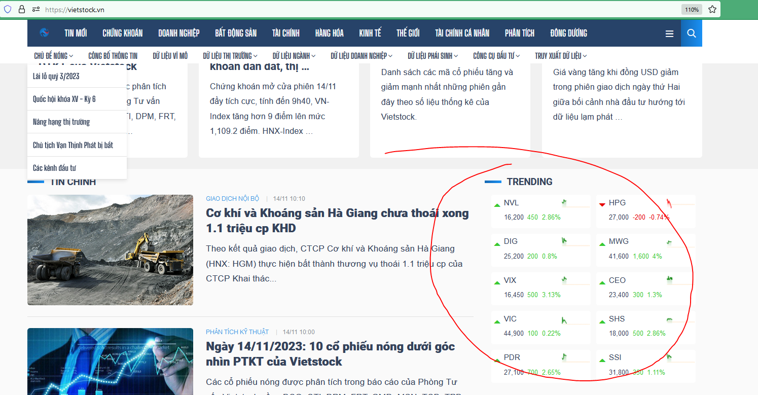
Task: Open the site permissions icon in address bar
Action: (36, 9)
